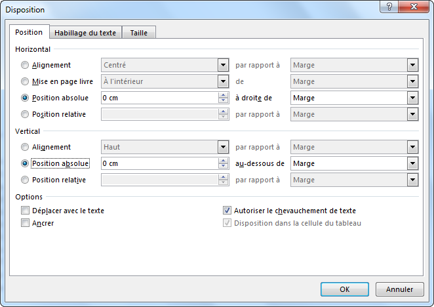The height and width of the screenshot is (307, 434).
Task: Select vertical Position relative radio button
Action: 26,180
